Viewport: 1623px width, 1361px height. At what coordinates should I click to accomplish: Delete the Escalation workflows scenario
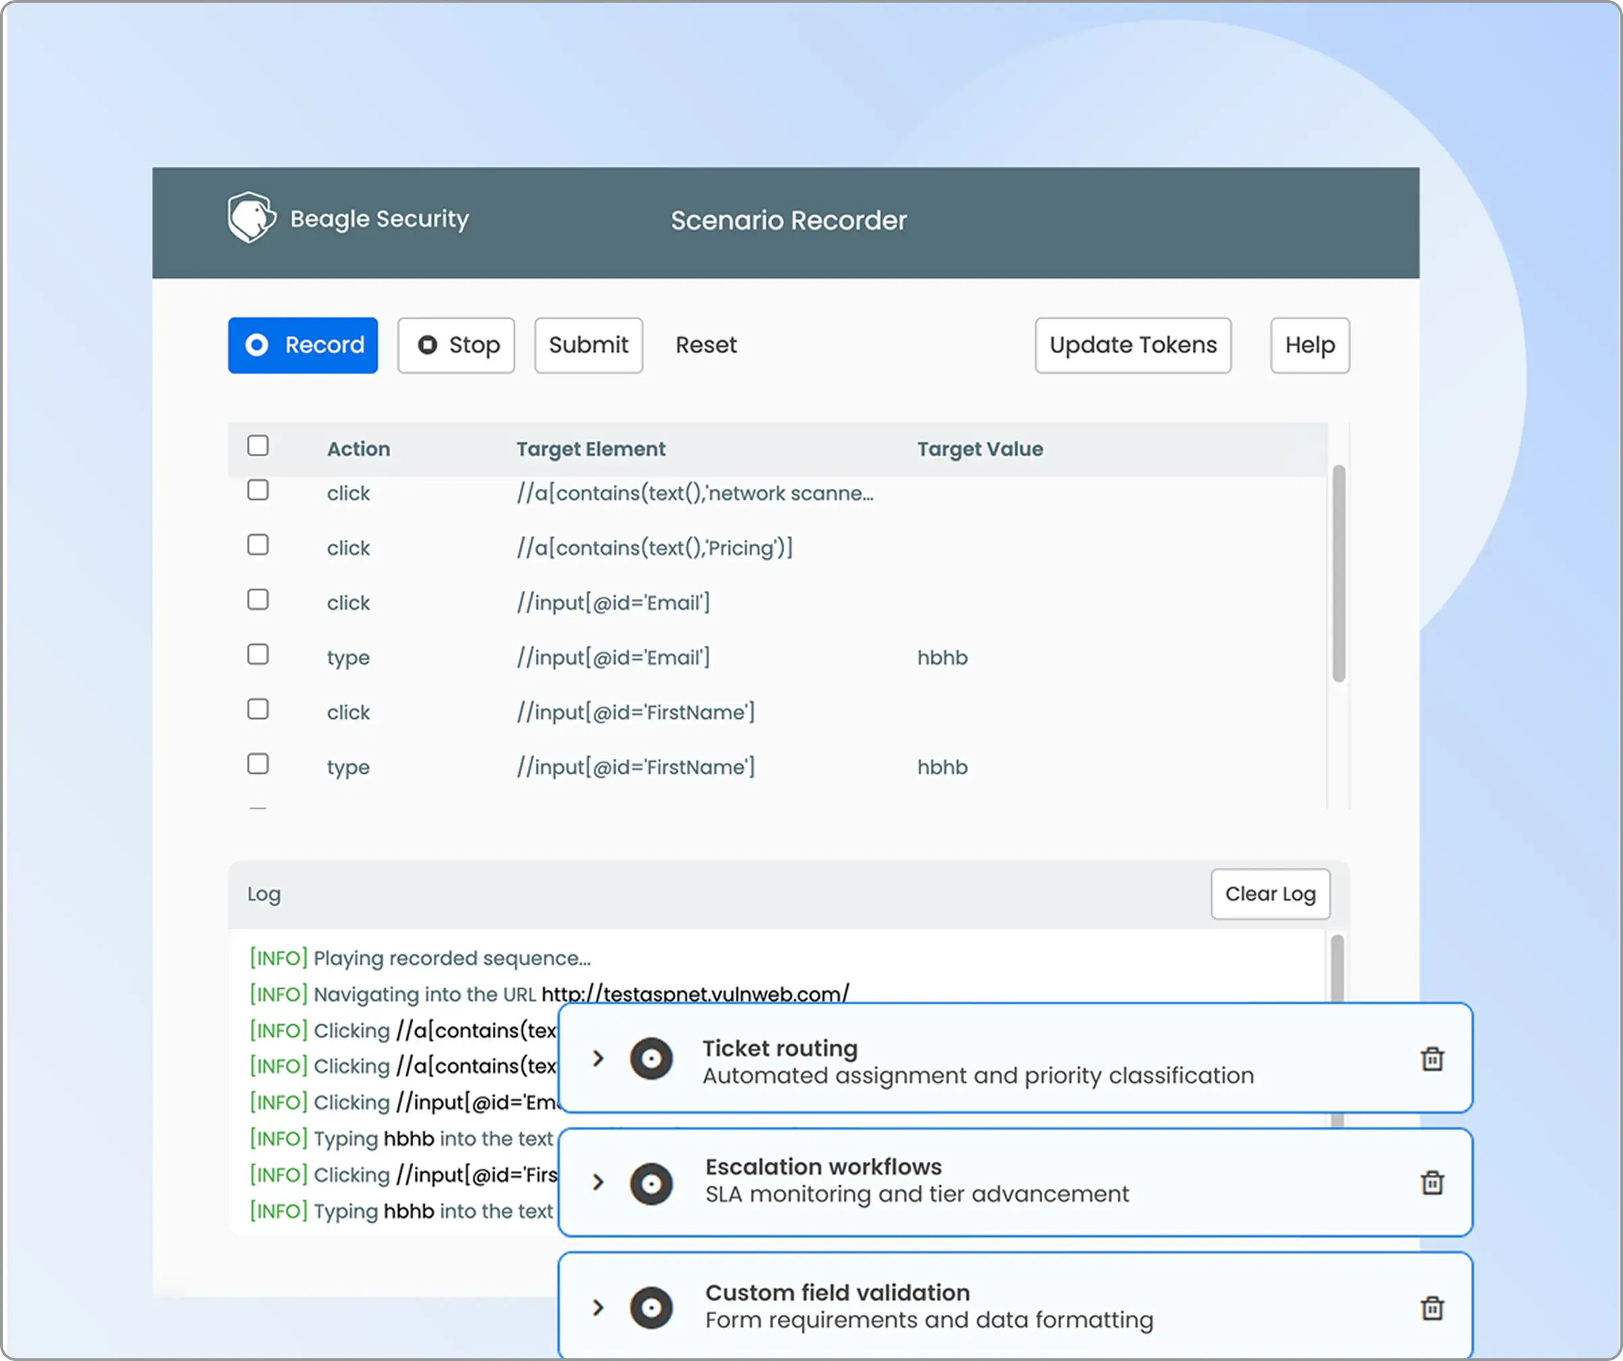1434,1183
